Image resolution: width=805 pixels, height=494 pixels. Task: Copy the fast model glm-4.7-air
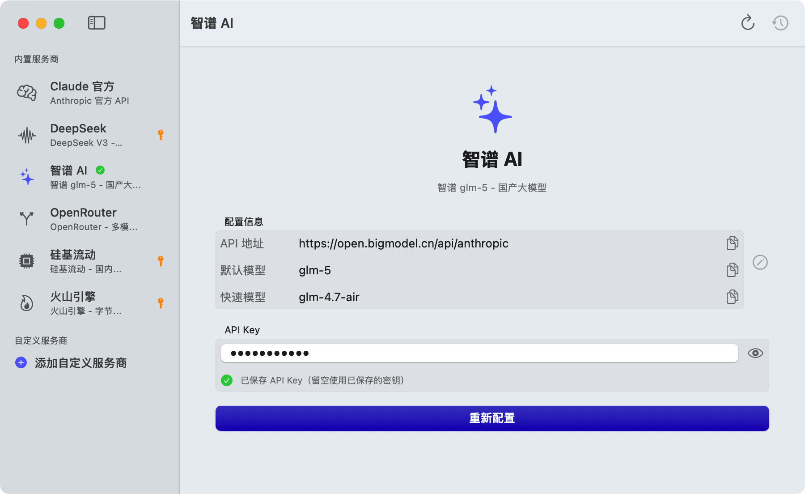pyautogui.click(x=732, y=297)
